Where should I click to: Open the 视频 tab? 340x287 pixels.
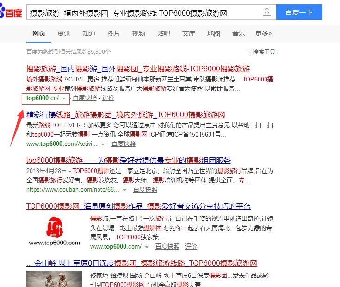click(139, 33)
